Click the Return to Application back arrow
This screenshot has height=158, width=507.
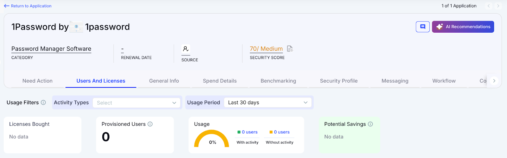tap(6, 6)
